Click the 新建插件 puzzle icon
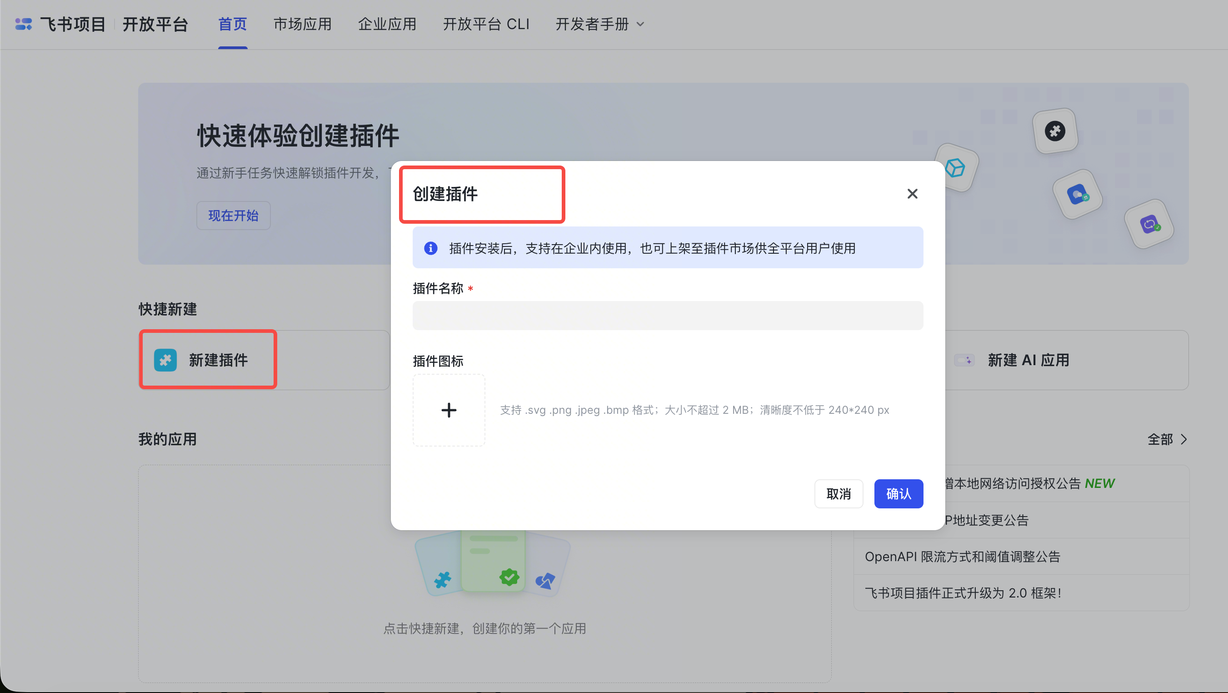 [165, 360]
